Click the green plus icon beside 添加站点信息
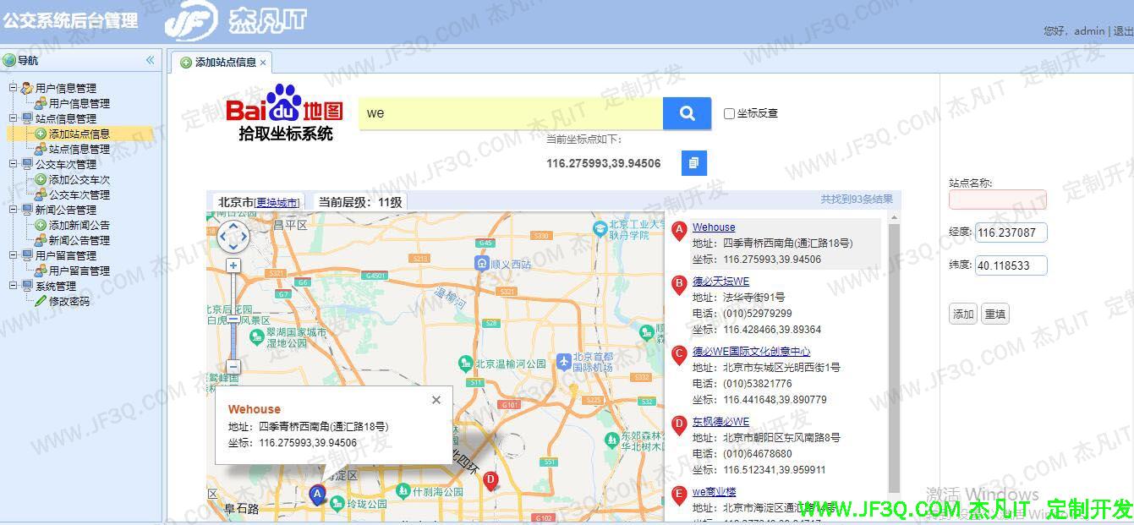Screen dimensions: 1134x525 [41, 134]
